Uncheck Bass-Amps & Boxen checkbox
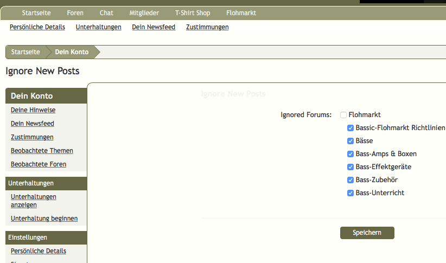The width and height of the screenshot is (446, 263). tap(351, 154)
